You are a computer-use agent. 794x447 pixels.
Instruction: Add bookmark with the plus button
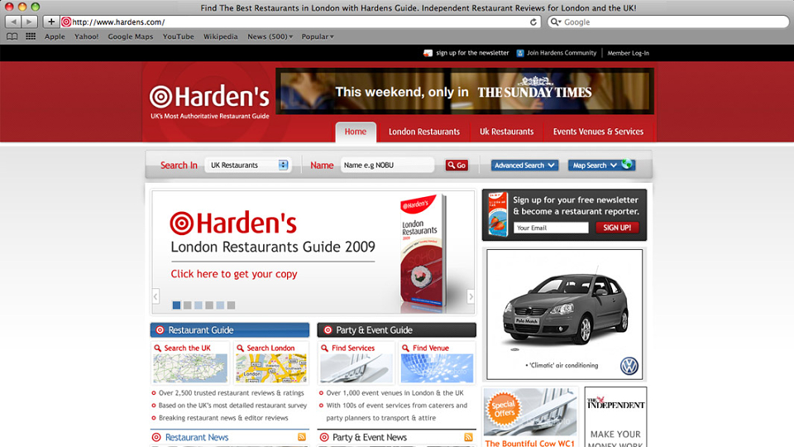coord(50,22)
